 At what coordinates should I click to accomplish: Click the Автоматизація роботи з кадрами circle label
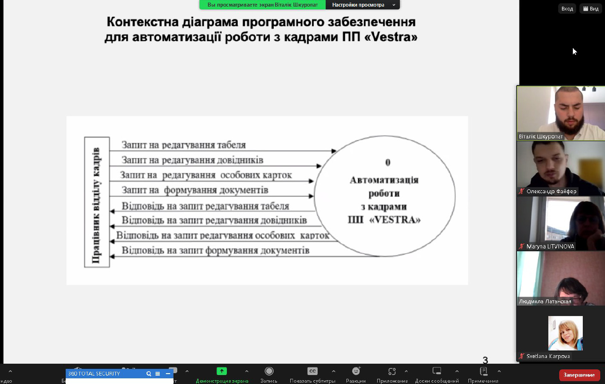point(384,200)
